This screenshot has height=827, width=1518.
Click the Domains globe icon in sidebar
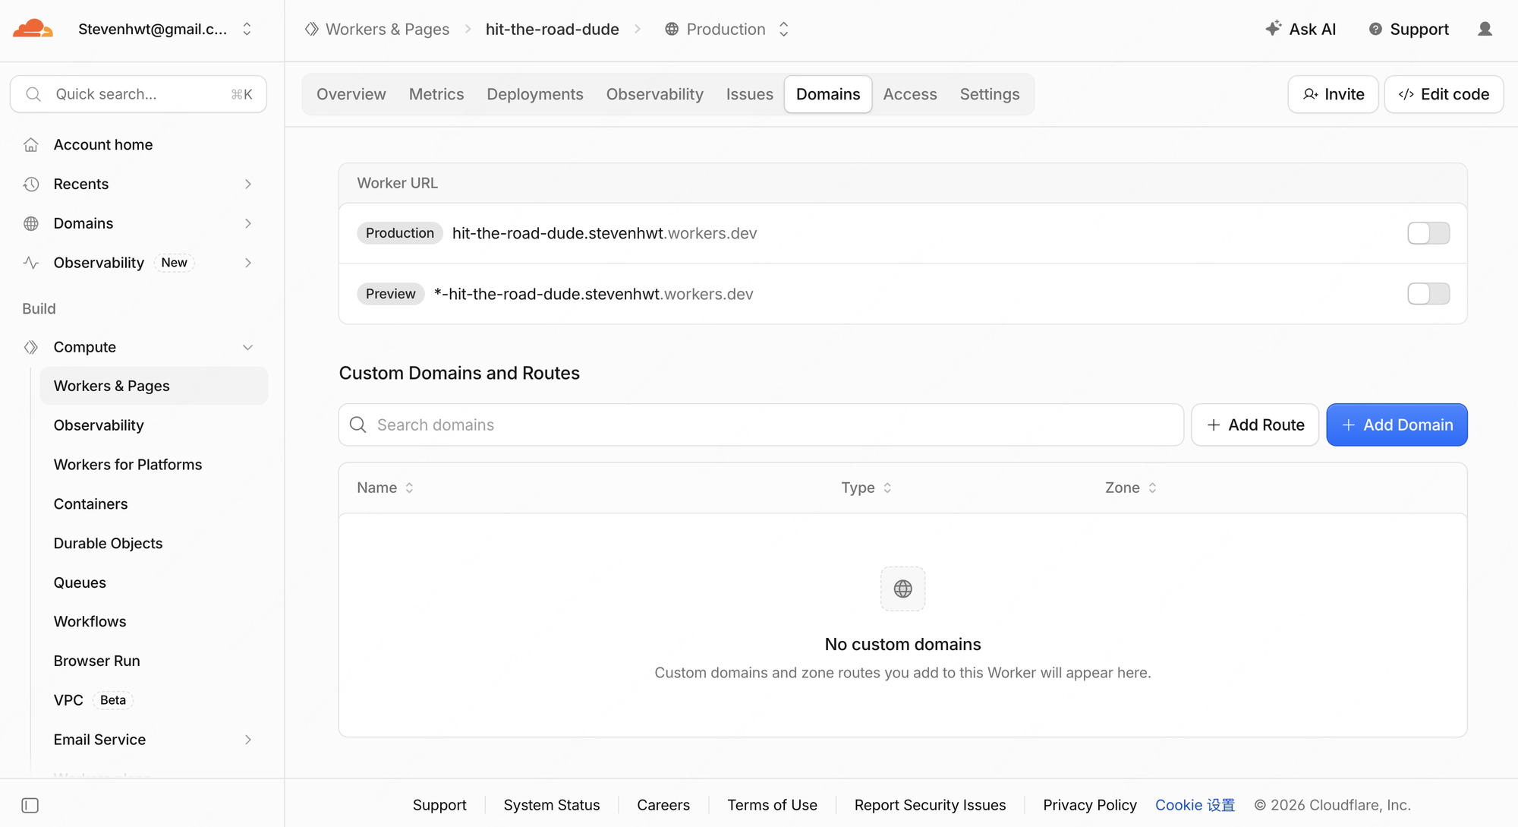click(31, 223)
